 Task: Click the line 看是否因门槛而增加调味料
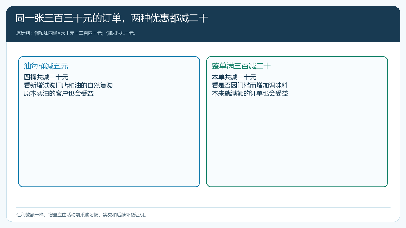250,85
